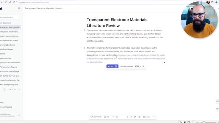This screenshot has height=123, width=219.
Task: Reload the page with browser refresh icon
Action: 6,2
